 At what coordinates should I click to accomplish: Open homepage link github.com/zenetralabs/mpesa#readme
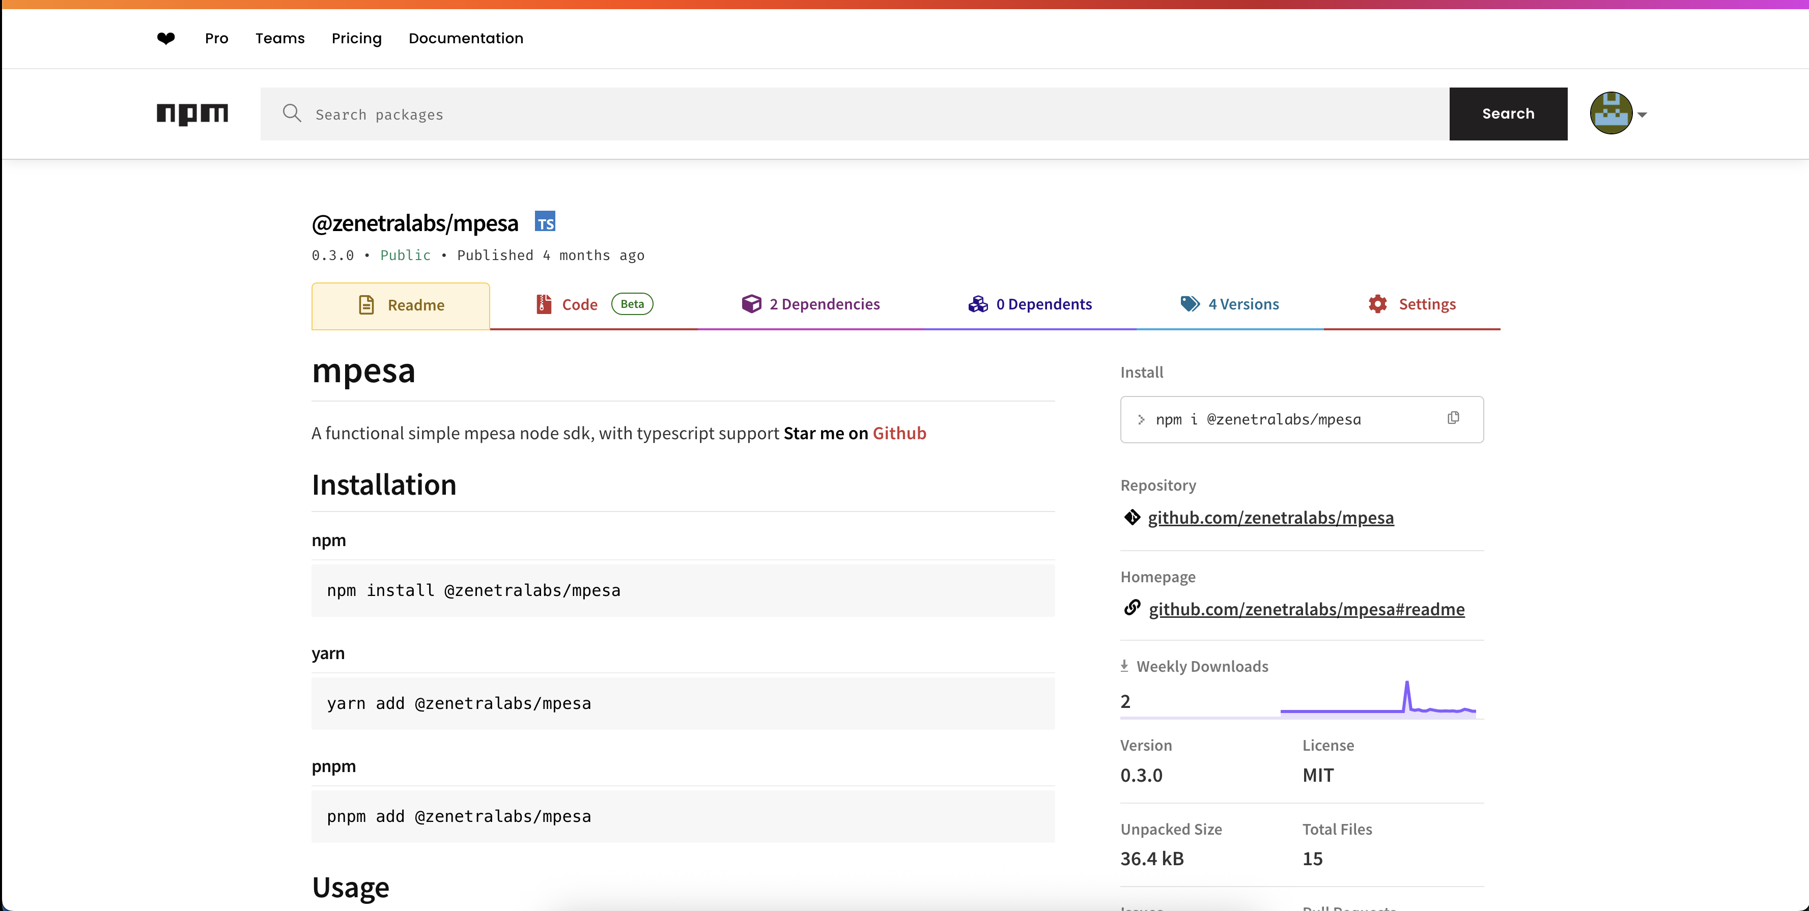click(x=1306, y=609)
